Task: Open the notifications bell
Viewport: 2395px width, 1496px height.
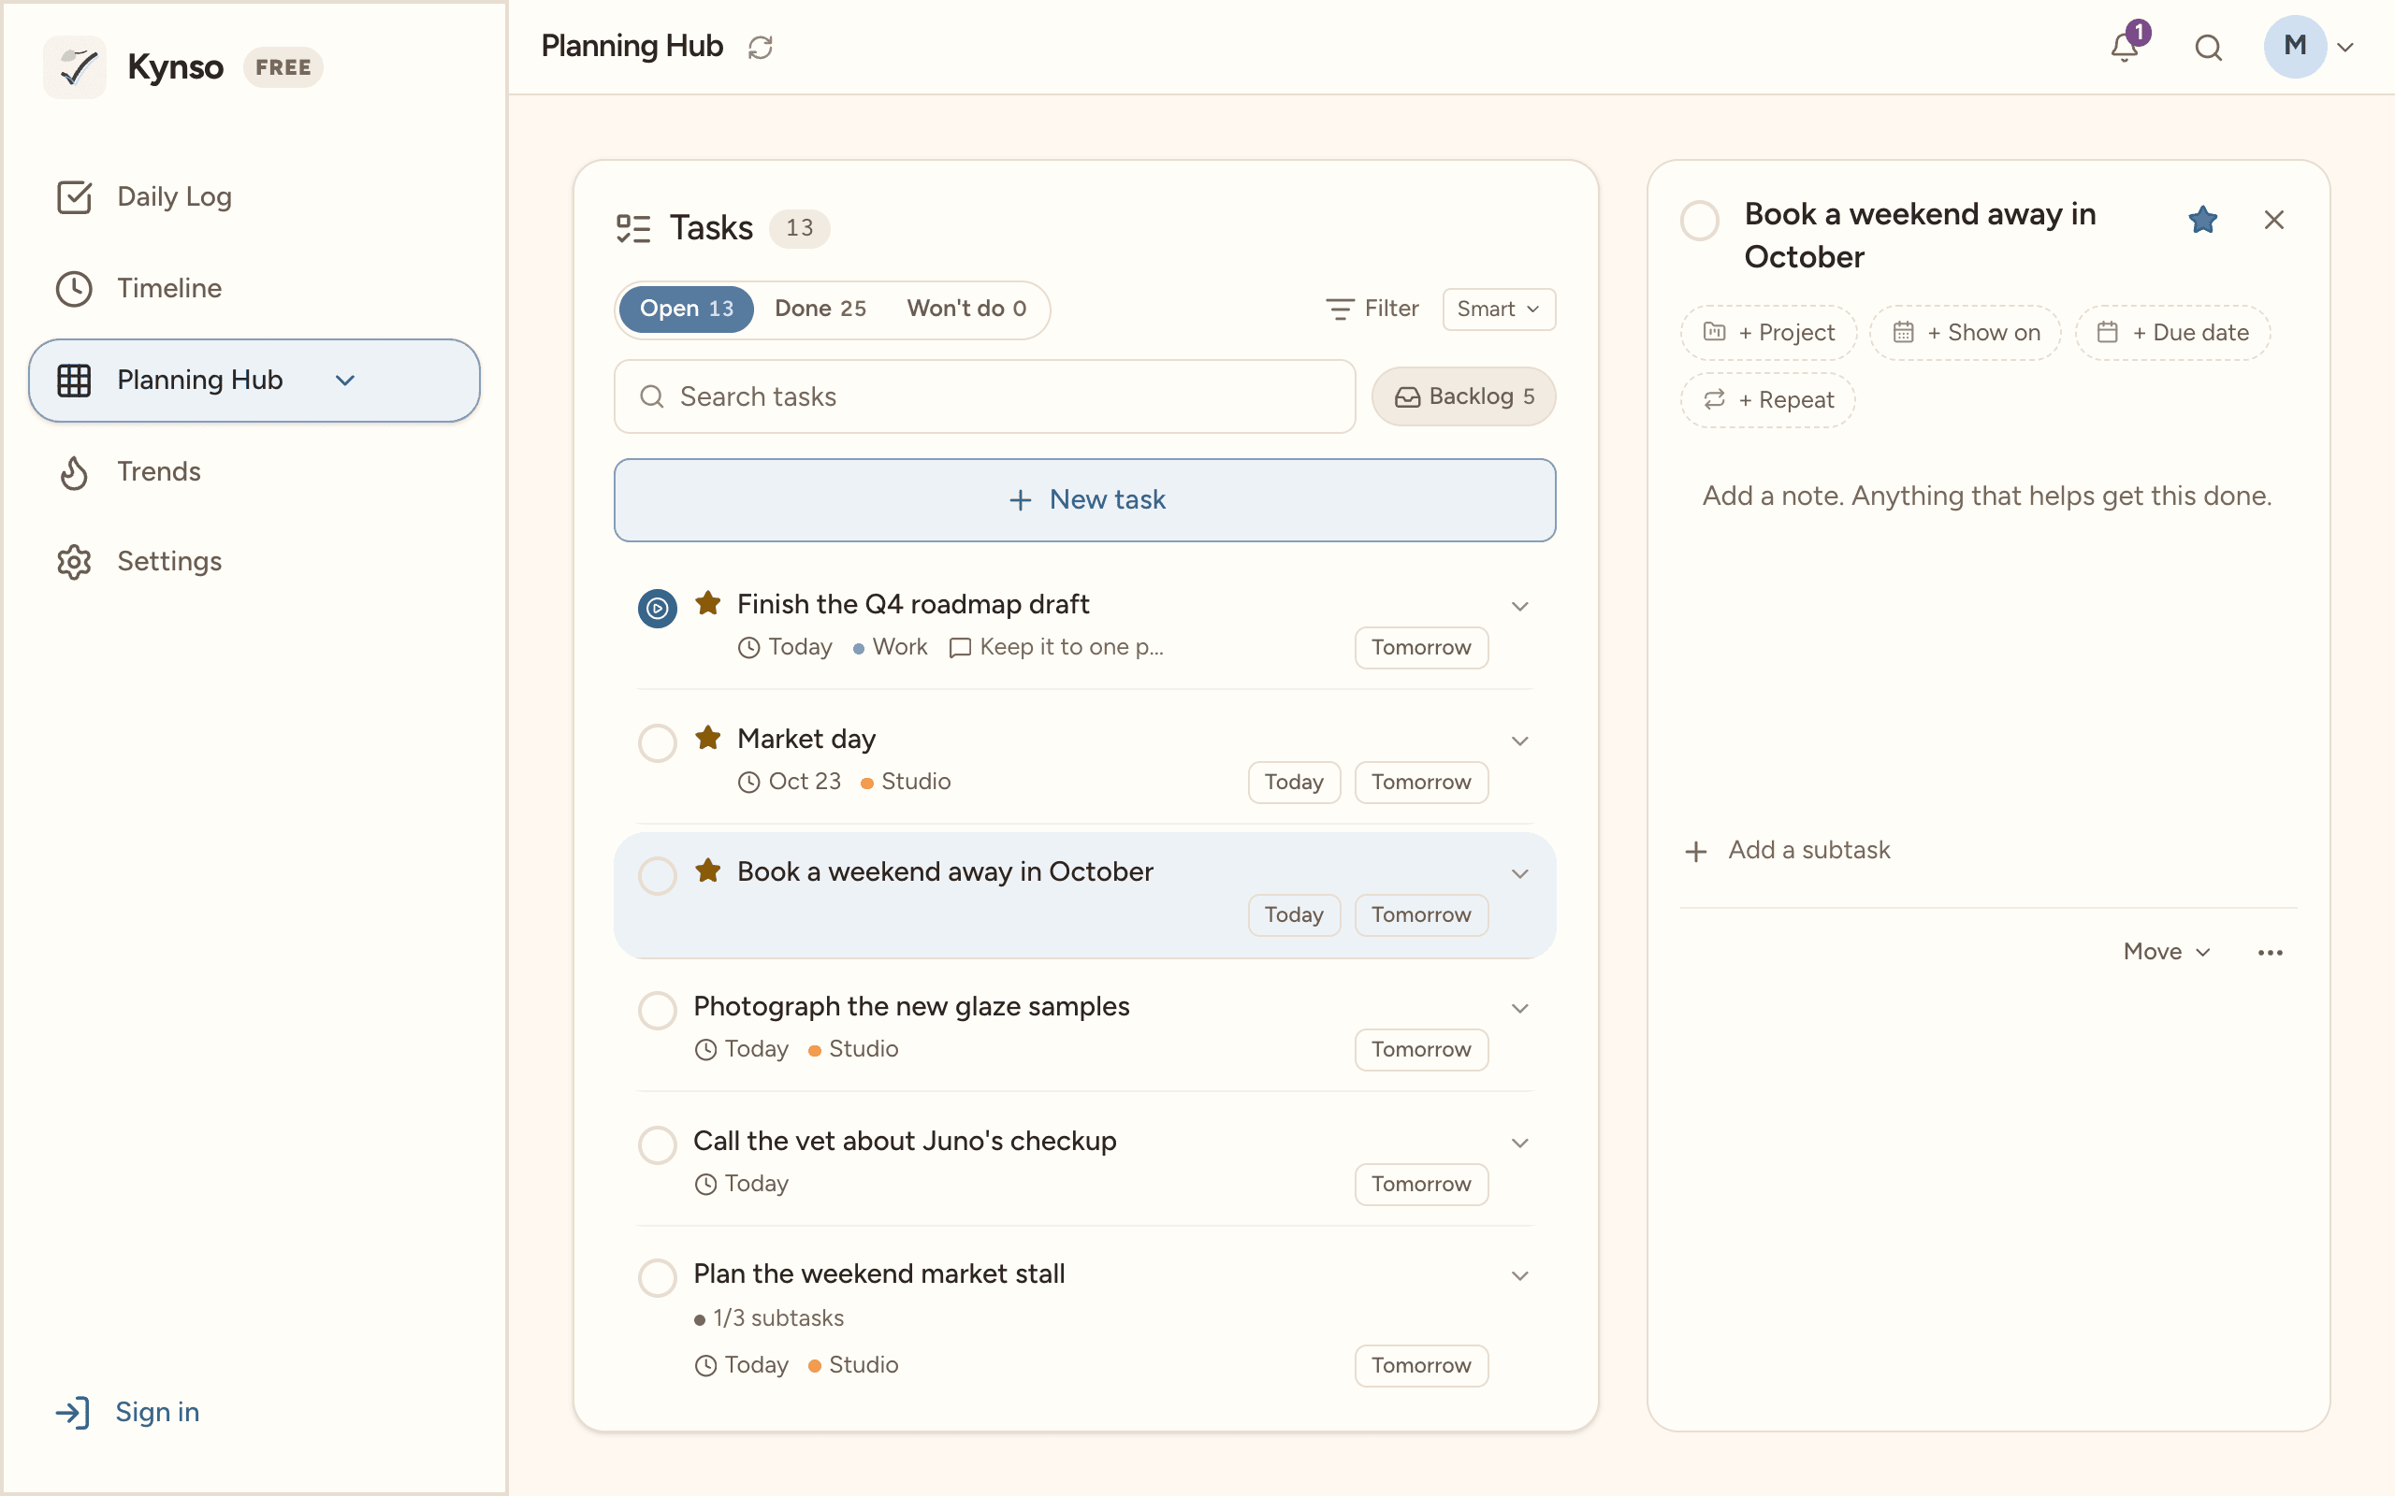Action: (2124, 47)
